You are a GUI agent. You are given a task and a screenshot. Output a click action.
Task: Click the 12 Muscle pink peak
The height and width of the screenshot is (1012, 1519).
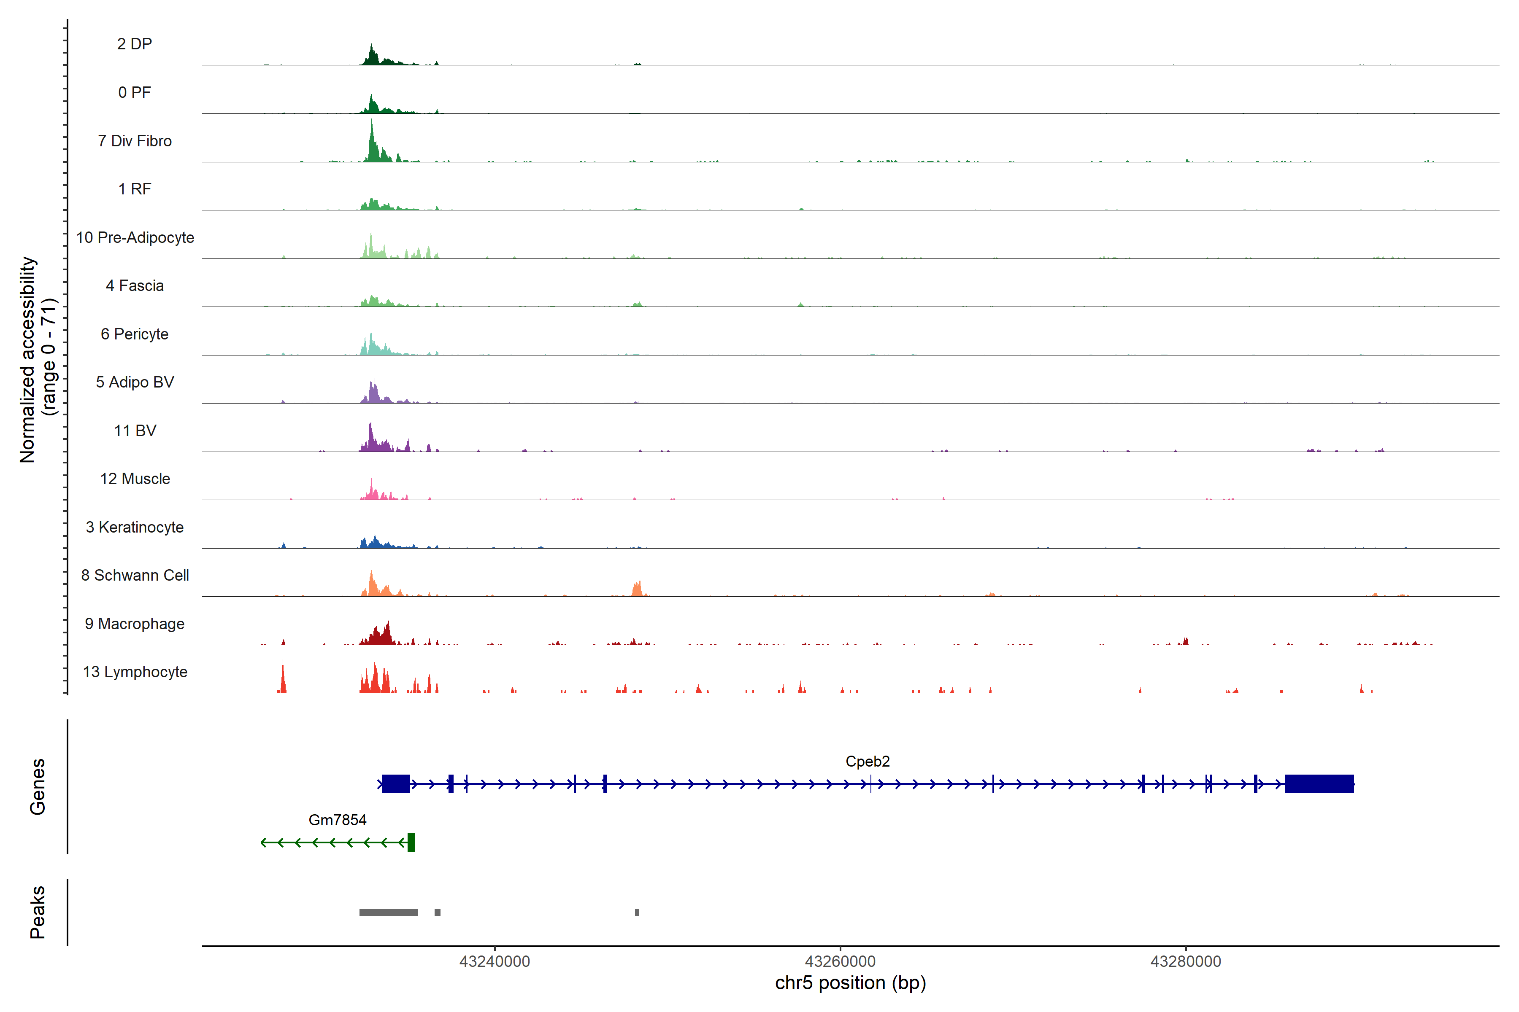click(x=371, y=492)
